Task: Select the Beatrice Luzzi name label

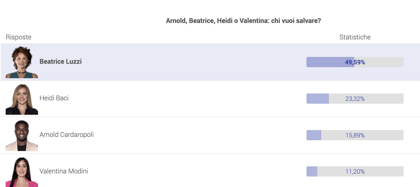Action: pyautogui.click(x=60, y=61)
